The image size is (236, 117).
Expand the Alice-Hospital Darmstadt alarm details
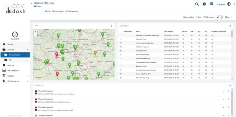[x=223, y=107]
